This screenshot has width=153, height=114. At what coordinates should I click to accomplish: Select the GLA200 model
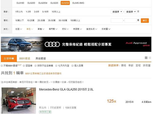(31, 3)
